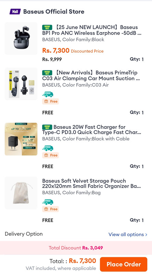Click the purple Mall badge icon
The width and height of the screenshot is (152, 274).
pos(15,12)
